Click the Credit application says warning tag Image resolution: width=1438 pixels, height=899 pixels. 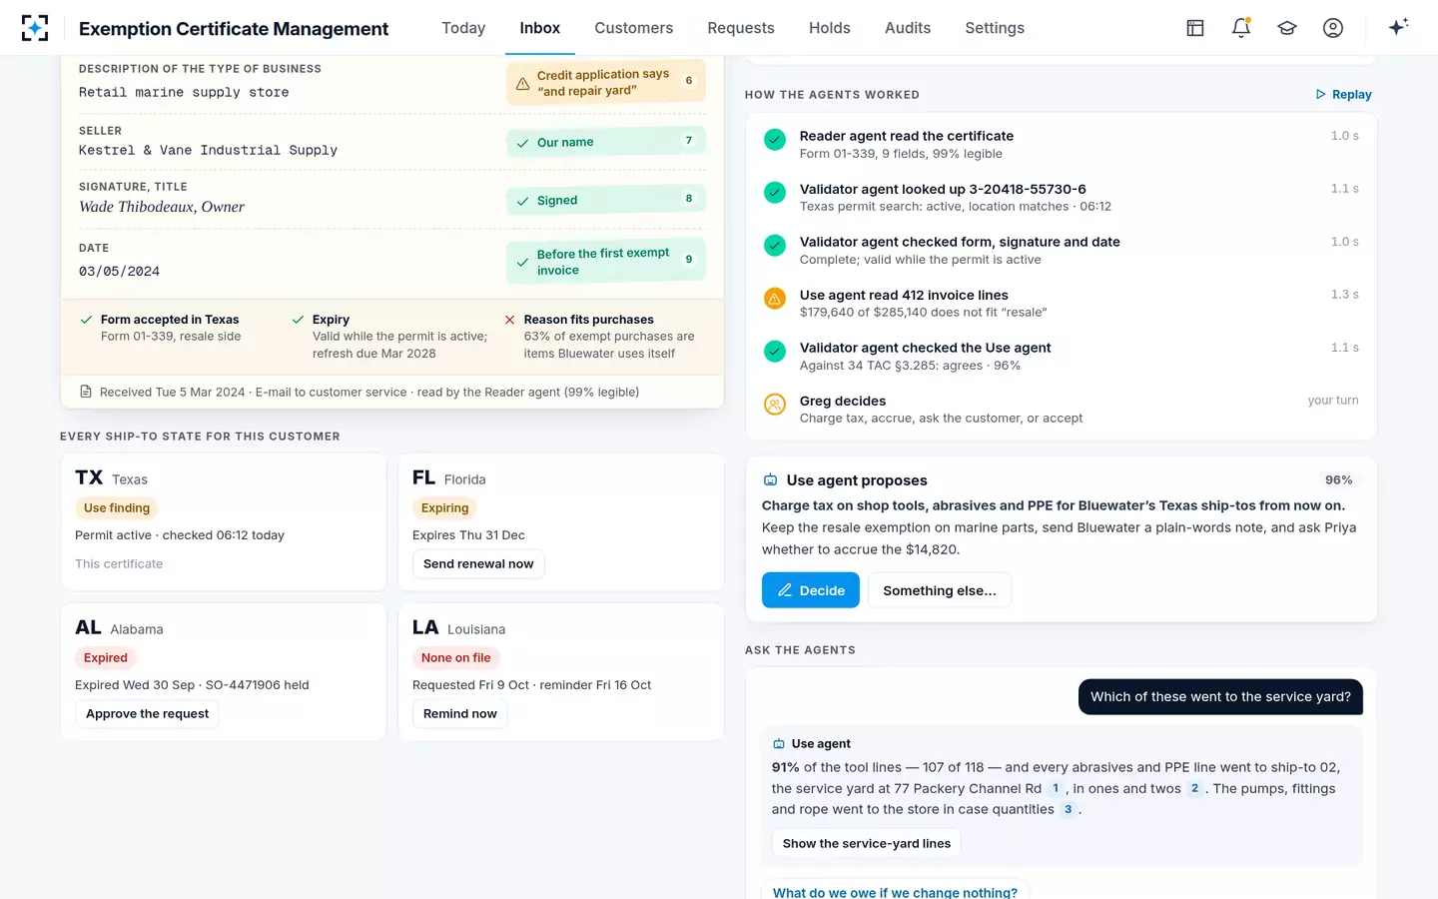pyautogui.click(x=606, y=83)
